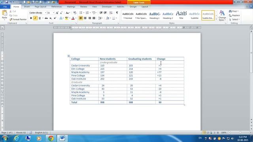
Task: Open Chrome from taskbar
Action: [51, 138]
